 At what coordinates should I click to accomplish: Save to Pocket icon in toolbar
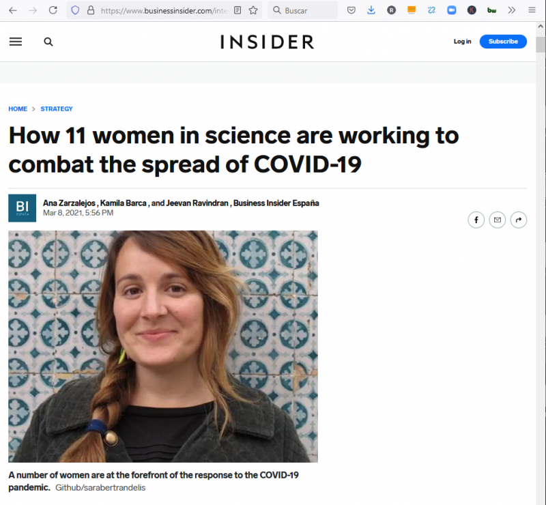pos(351,10)
